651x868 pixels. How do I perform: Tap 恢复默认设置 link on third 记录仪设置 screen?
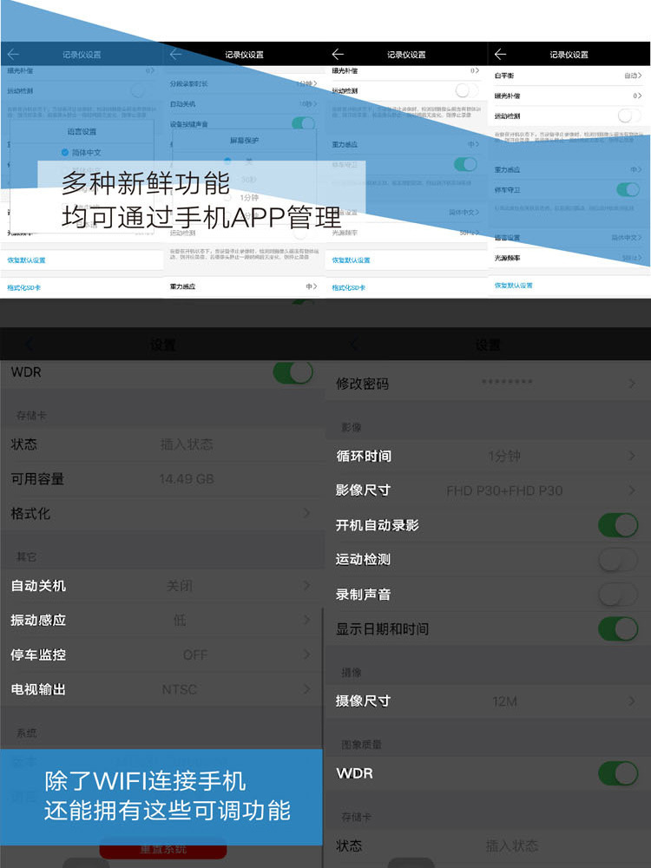(351, 260)
